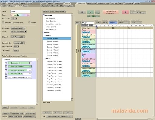Open the Channel Auto Assigned dropdown
155x120 pixels.
(x=18, y=37)
